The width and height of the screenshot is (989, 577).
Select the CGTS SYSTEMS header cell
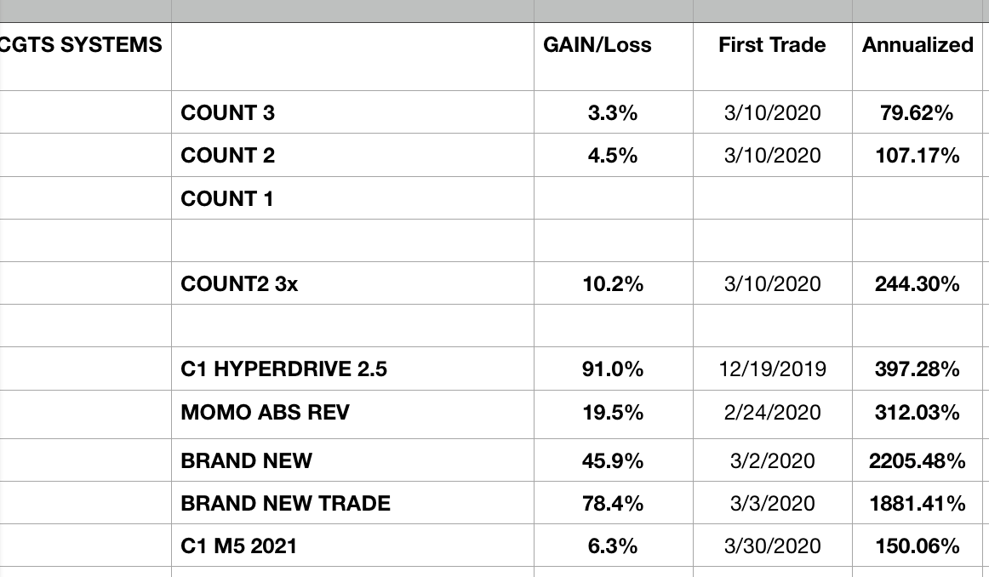(82, 45)
